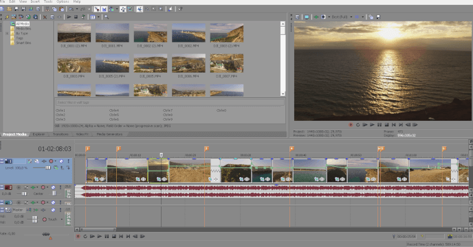The width and height of the screenshot is (473, 247).
Task: Switch to the Explorer tab
Action: [x=38, y=134]
